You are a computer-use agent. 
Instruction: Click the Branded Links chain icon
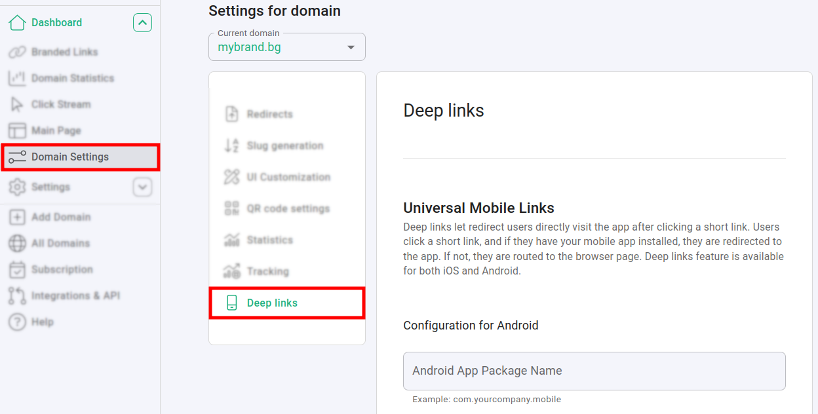(x=17, y=52)
